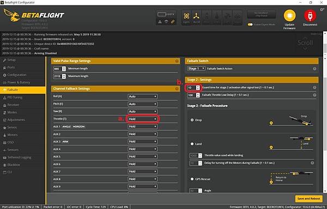
Task: Open the Throttle [T] fallback dropdown
Action: [x=142, y=119]
